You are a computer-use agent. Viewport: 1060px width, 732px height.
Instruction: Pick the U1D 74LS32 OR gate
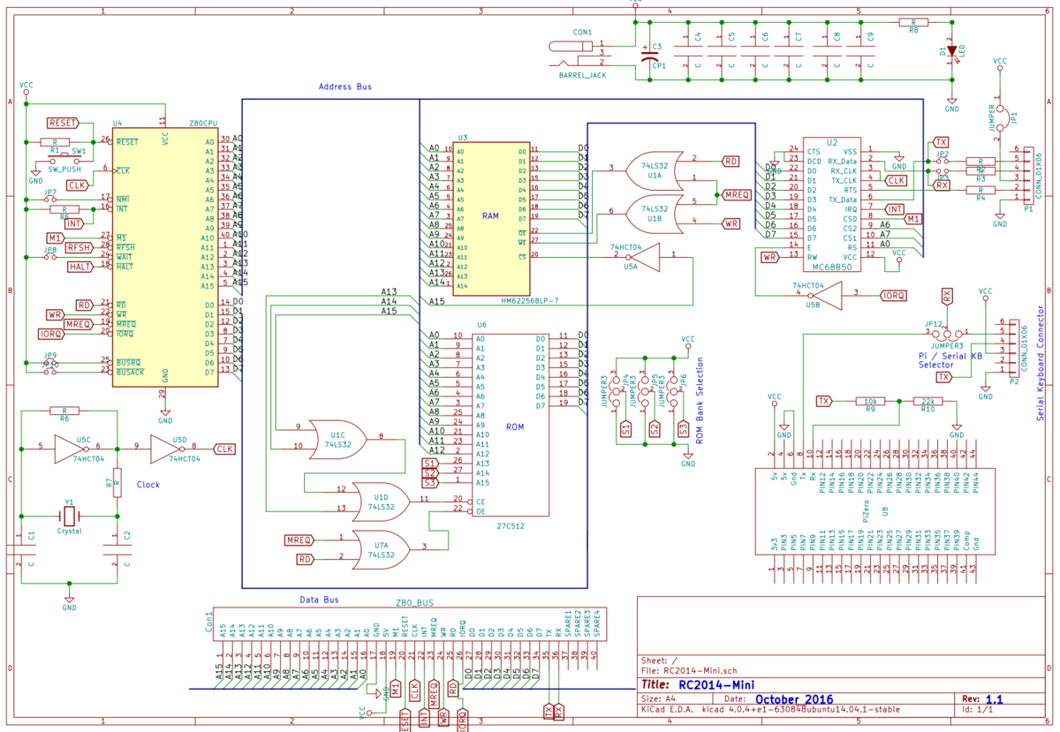pyautogui.click(x=381, y=501)
